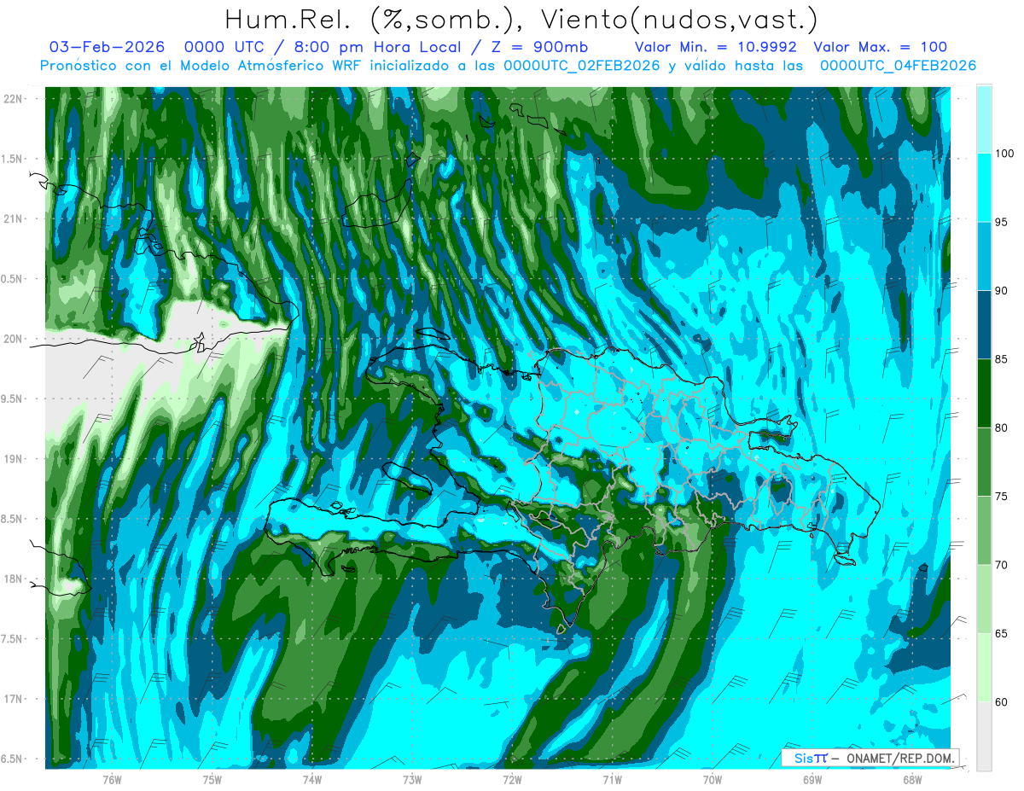This screenshot has height=791, width=1024.
Task: Click the colorbar value '75'
Action: pos(1002,497)
